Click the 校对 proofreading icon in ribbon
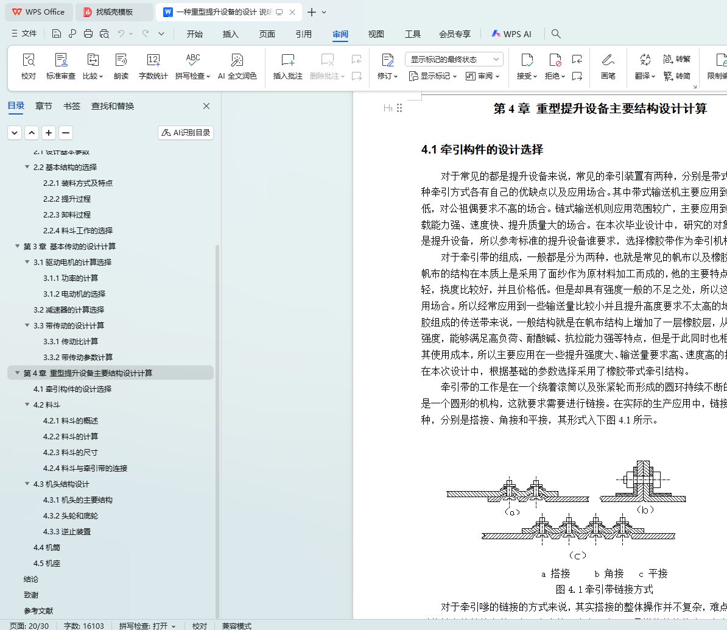This screenshot has height=630, width=727. click(x=28, y=66)
